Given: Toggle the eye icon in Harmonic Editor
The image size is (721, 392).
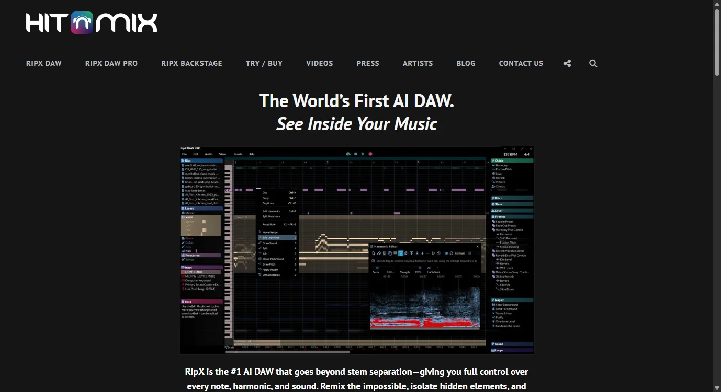Looking at the screenshot, I should pos(446,253).
